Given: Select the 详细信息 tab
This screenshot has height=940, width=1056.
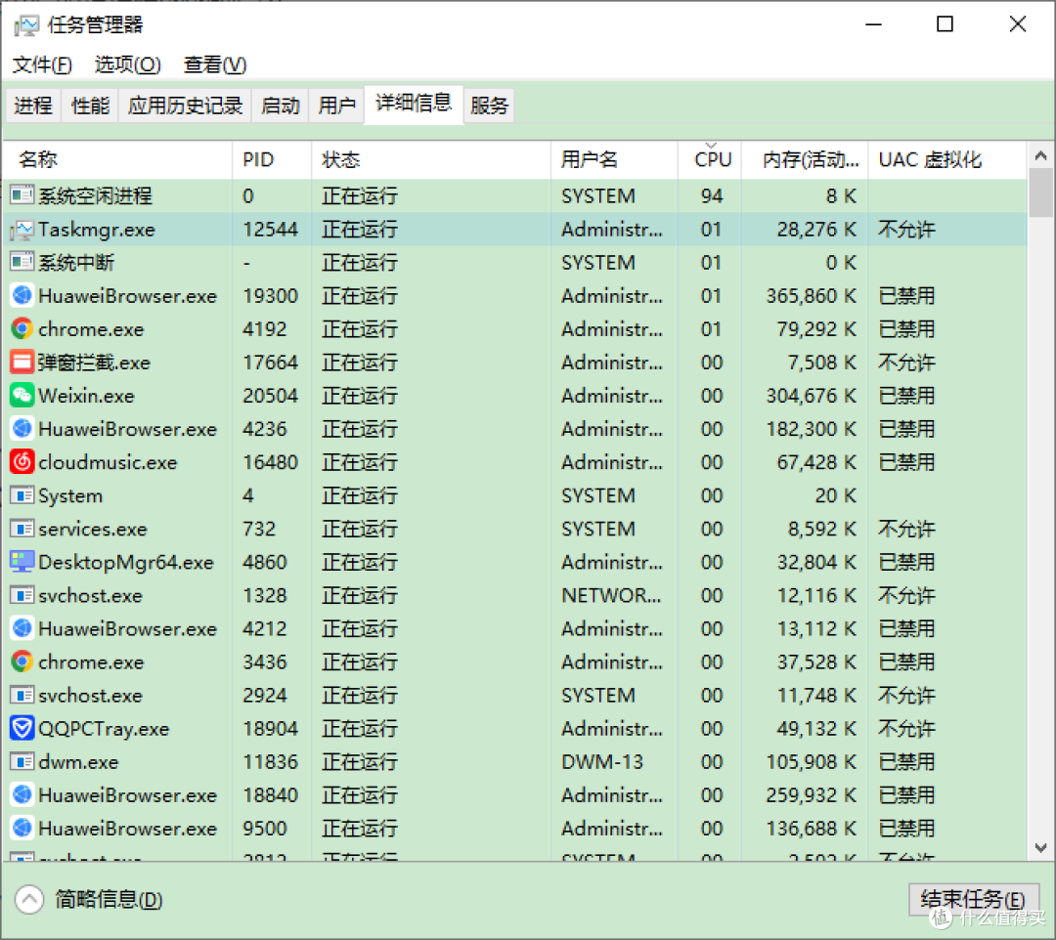Looking at the screenshot, I should click(x=414, y=104).
